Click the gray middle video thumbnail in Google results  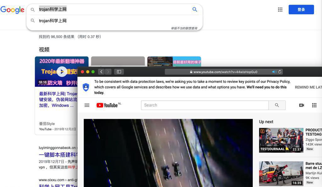coord(118,61)
